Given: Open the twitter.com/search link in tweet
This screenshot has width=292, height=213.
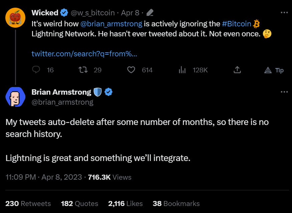Looking at the screenshot, I should 84,54.
